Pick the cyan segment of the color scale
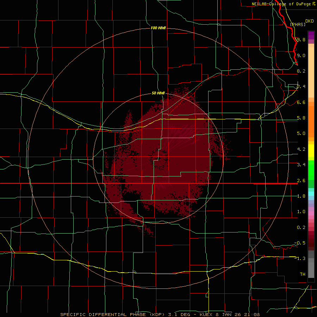This screenshot has width=317, height=317. pos(311,193)
